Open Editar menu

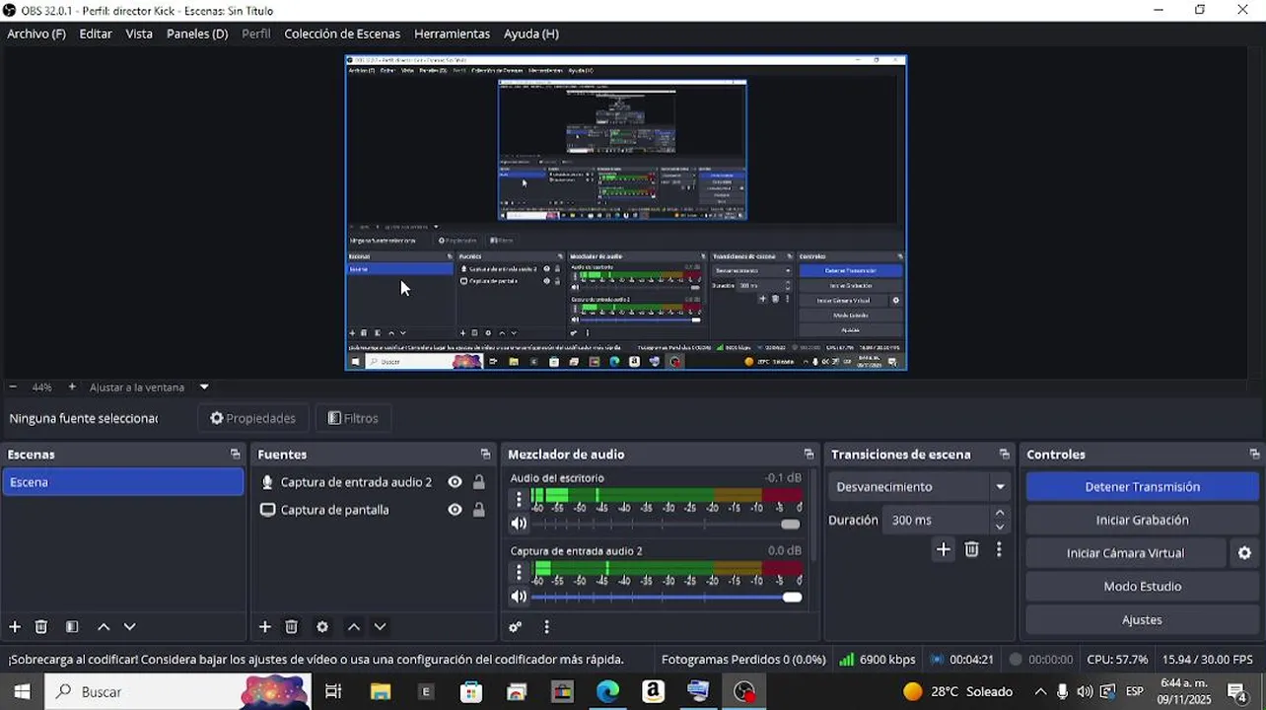[96, 34]
